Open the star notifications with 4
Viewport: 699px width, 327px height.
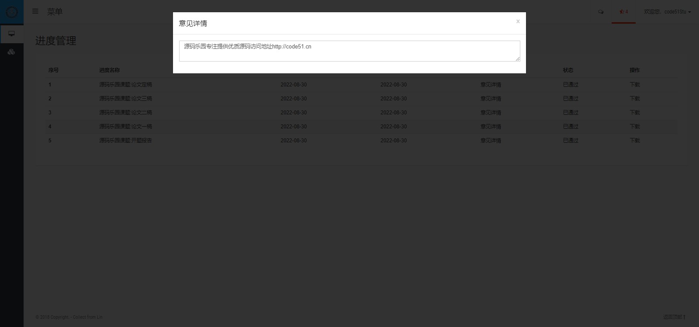(x=623, y=12)
